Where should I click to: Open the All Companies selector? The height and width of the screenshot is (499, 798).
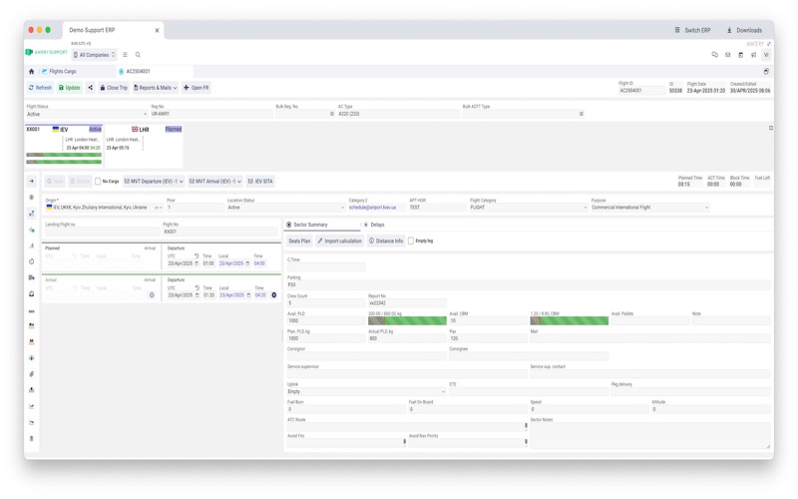pos(94,55)
